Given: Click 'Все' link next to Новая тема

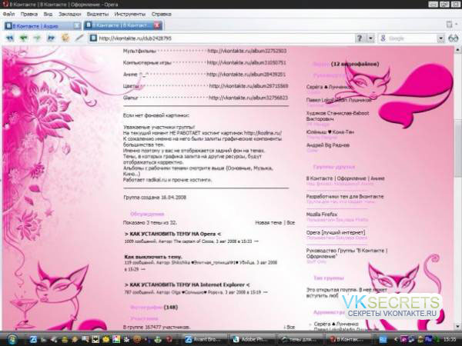Looking at the screenshot, I should 291,223.
